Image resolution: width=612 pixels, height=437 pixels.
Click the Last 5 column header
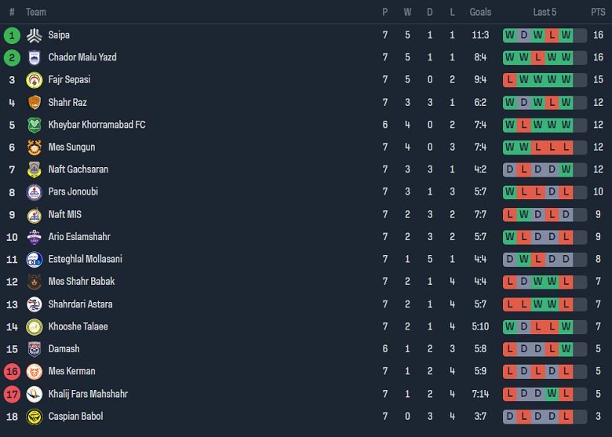(x=545, y=12)
